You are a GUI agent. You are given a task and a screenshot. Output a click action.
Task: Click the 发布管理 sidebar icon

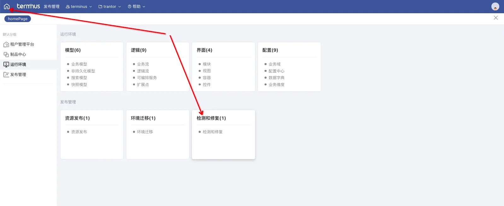pos(6,75)
